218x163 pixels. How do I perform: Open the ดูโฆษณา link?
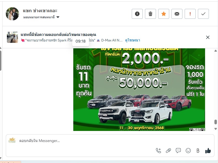click(x=133, y=40)
